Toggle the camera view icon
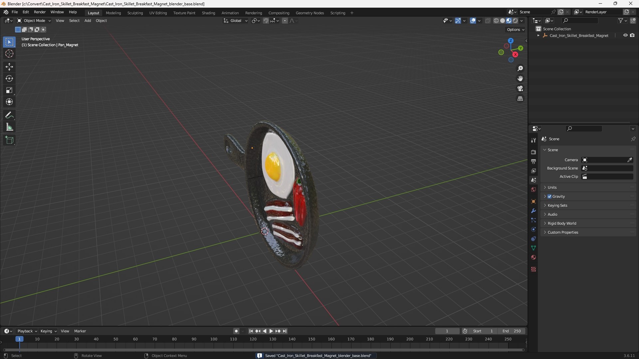639x359 pixels. [x=520, y=88]
